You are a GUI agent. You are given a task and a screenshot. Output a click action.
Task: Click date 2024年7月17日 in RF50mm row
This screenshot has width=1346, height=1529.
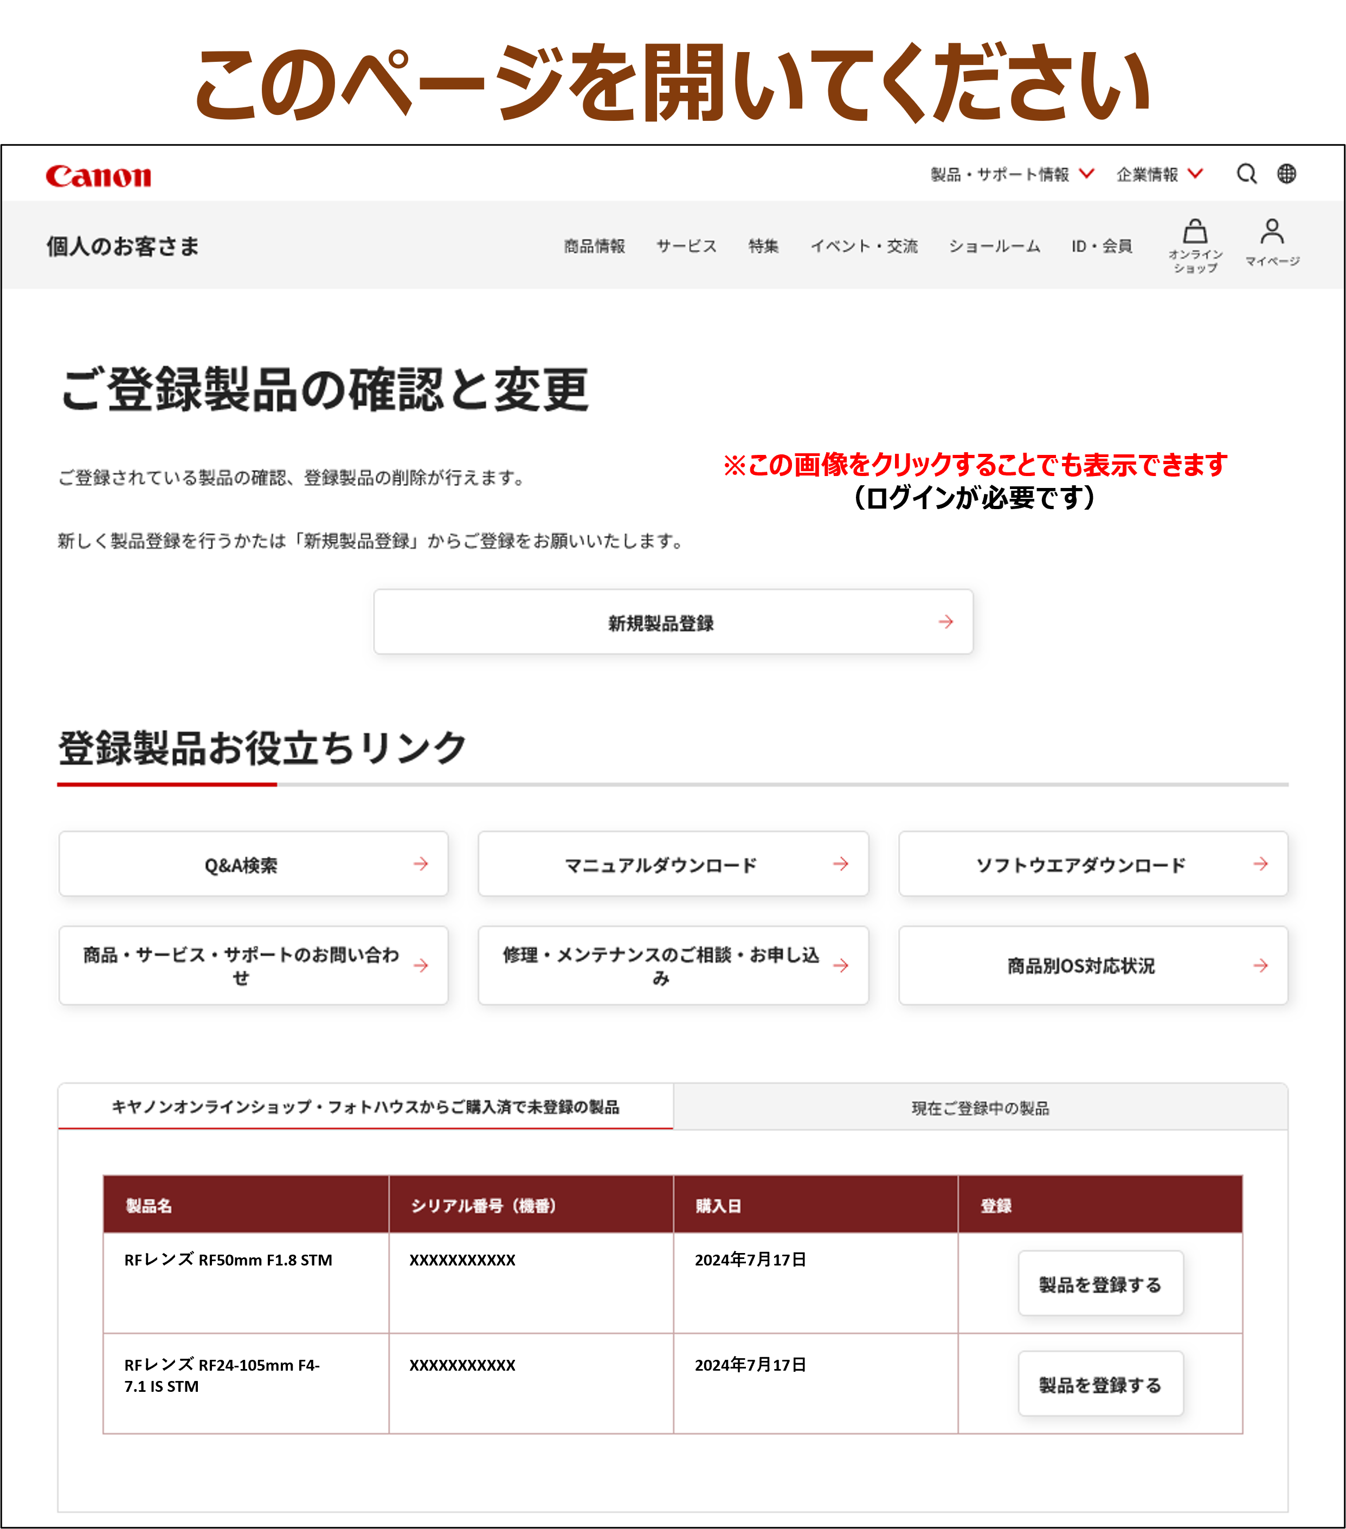pyautogui.click(x=750, y=1260)
